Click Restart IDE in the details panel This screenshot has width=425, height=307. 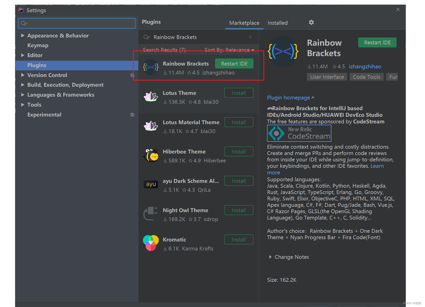(x=377, y=43)
